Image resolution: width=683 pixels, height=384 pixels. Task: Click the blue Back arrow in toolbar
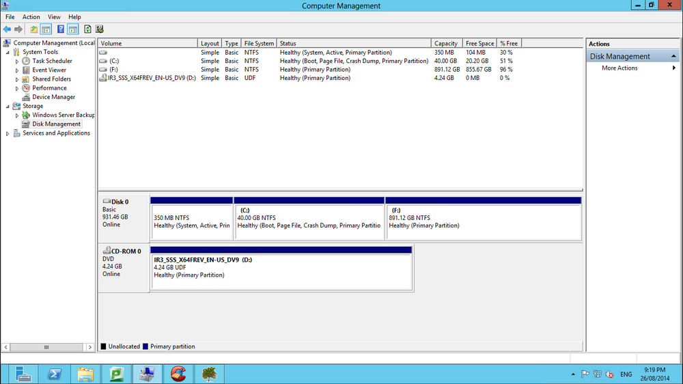7,29
